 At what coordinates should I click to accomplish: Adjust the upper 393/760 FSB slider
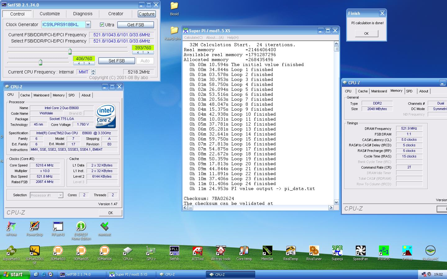(x=70, y=51)
